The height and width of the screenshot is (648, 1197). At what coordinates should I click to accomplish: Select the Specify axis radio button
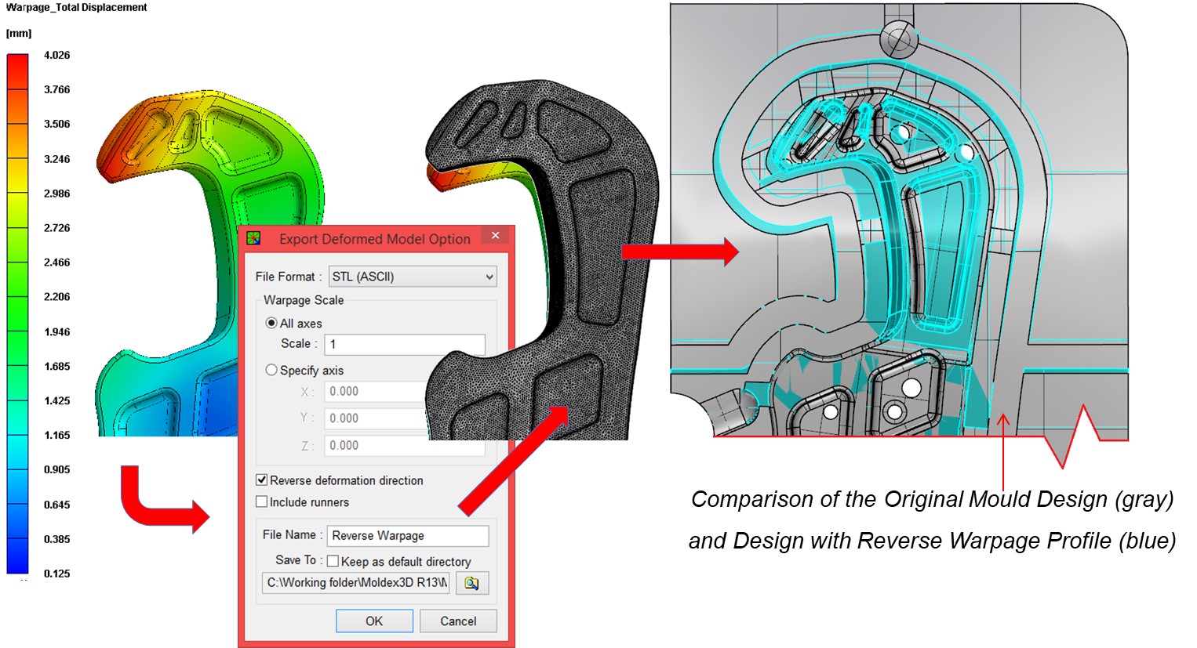click(271, 370)
